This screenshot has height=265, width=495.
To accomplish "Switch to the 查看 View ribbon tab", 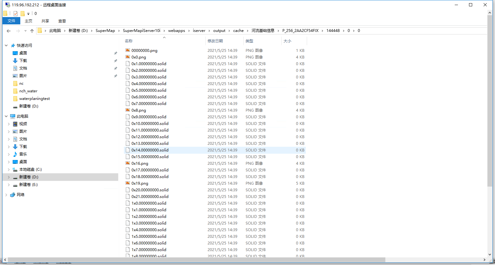I will click(62, 21).
